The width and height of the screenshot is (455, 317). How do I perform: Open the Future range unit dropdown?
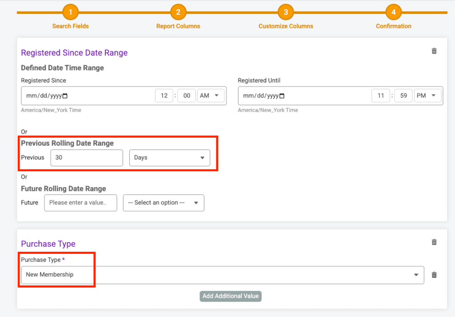[x=164, y=202]
